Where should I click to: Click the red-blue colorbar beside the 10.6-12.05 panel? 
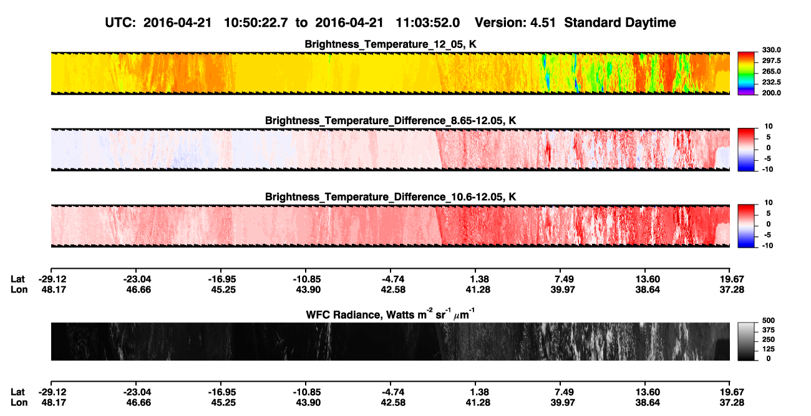(746, 225)
